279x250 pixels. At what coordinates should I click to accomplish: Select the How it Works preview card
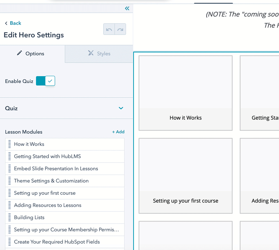click(x=186, y=93)
